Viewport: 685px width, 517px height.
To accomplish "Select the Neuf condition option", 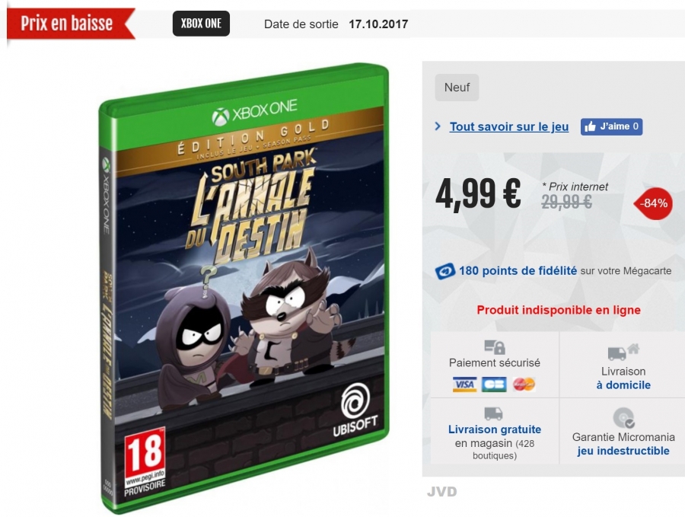I will pos(457,88).
